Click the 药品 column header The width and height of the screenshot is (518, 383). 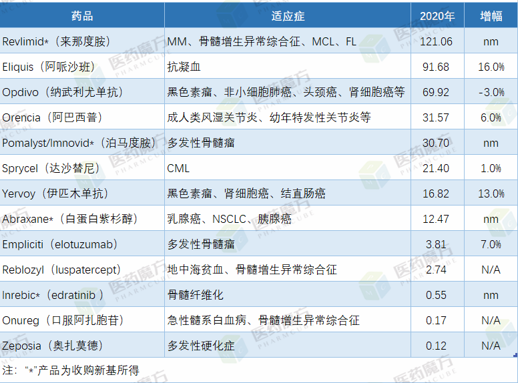(81, 15)
